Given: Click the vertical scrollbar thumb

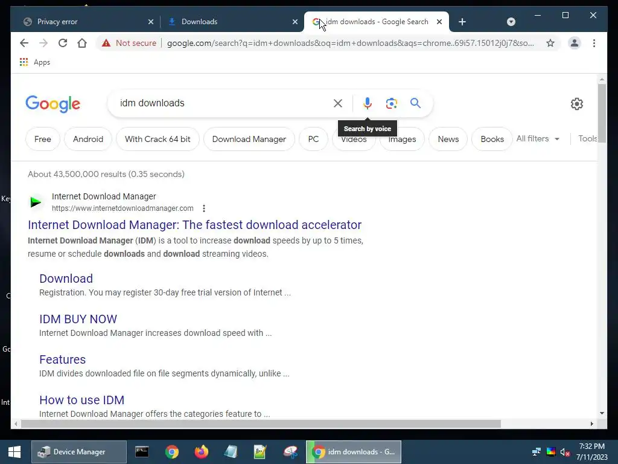Looking at the screenshot, I should (602, 112).
